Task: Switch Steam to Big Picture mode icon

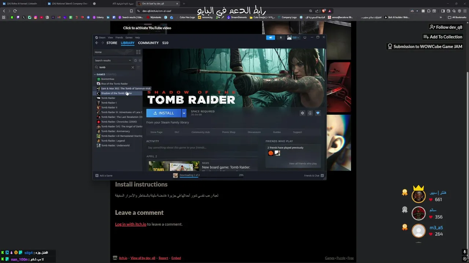Action: point(304,37)
